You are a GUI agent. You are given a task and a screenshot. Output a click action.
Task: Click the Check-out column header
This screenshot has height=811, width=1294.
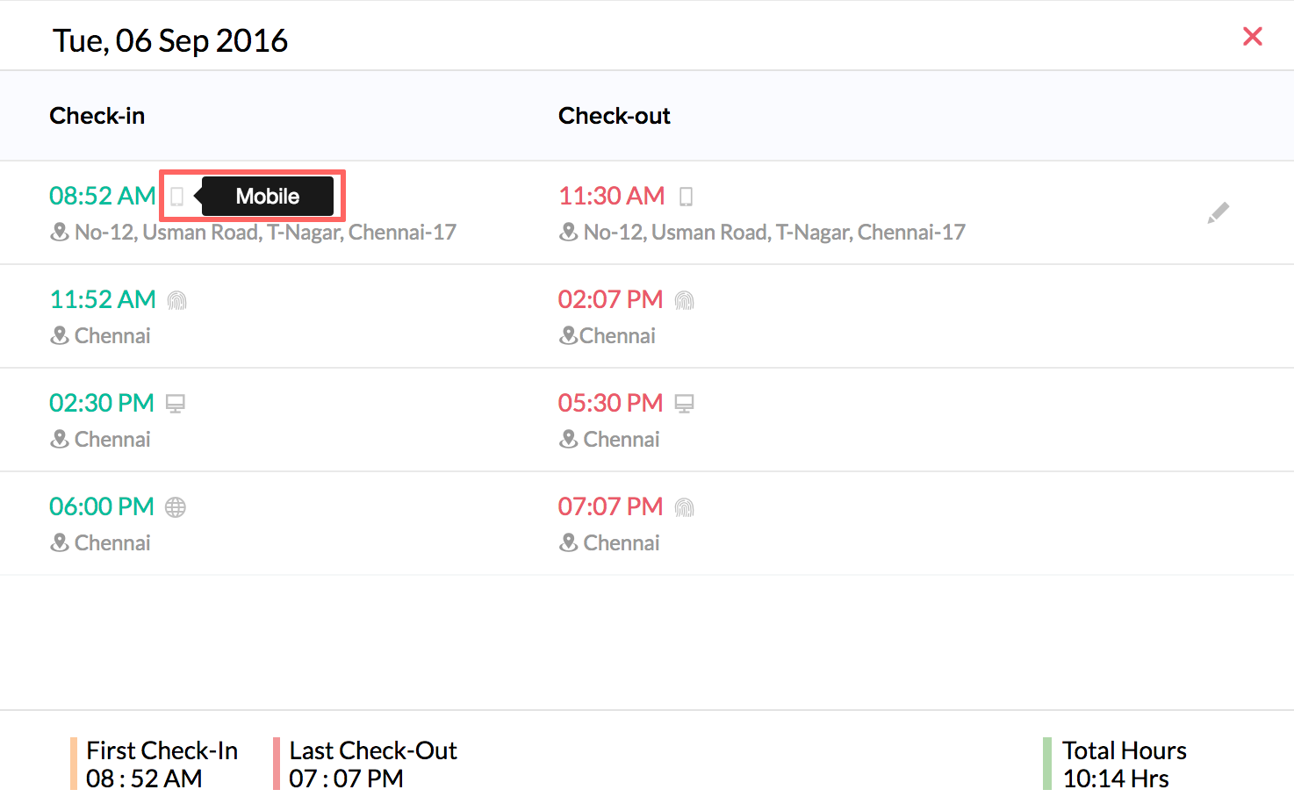[614, 116]
